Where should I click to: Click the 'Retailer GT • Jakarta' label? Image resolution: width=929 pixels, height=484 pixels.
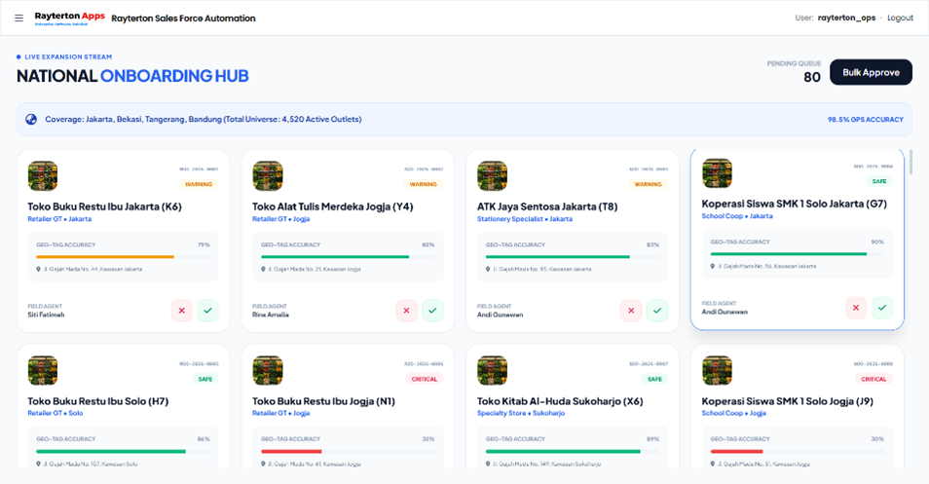coord(59,219)
